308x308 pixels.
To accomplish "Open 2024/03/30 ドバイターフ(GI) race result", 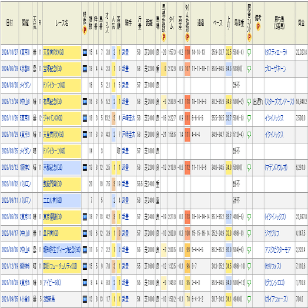I will point(54,85).
